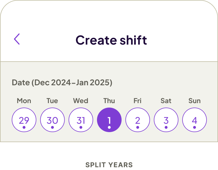This screenshot has width=218, height=170.
Task: Click the Mon weekday label
Action: [24, 101]
